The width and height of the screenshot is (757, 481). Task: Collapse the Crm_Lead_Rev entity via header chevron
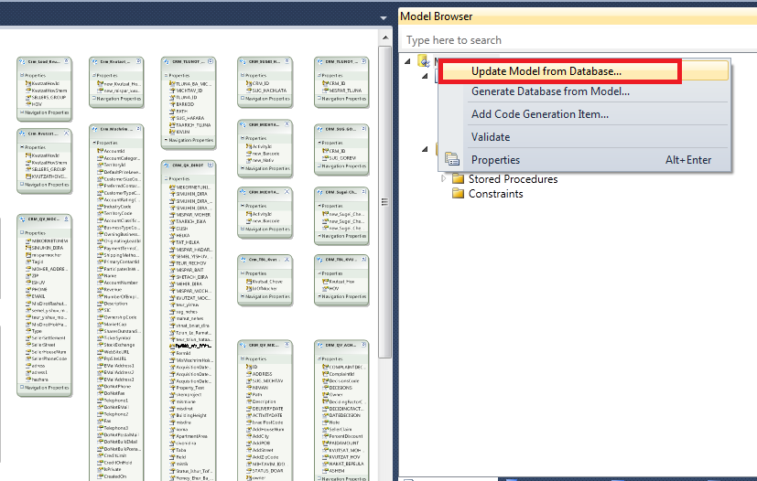[67, 61]
